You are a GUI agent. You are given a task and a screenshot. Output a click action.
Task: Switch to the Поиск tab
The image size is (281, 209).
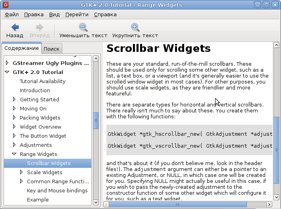52,49
